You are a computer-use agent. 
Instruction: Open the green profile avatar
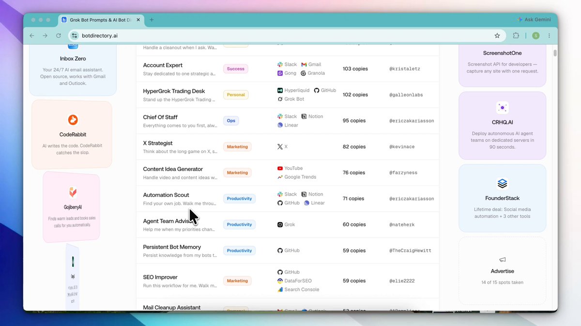pyautogui.click(x=535, y=36)
